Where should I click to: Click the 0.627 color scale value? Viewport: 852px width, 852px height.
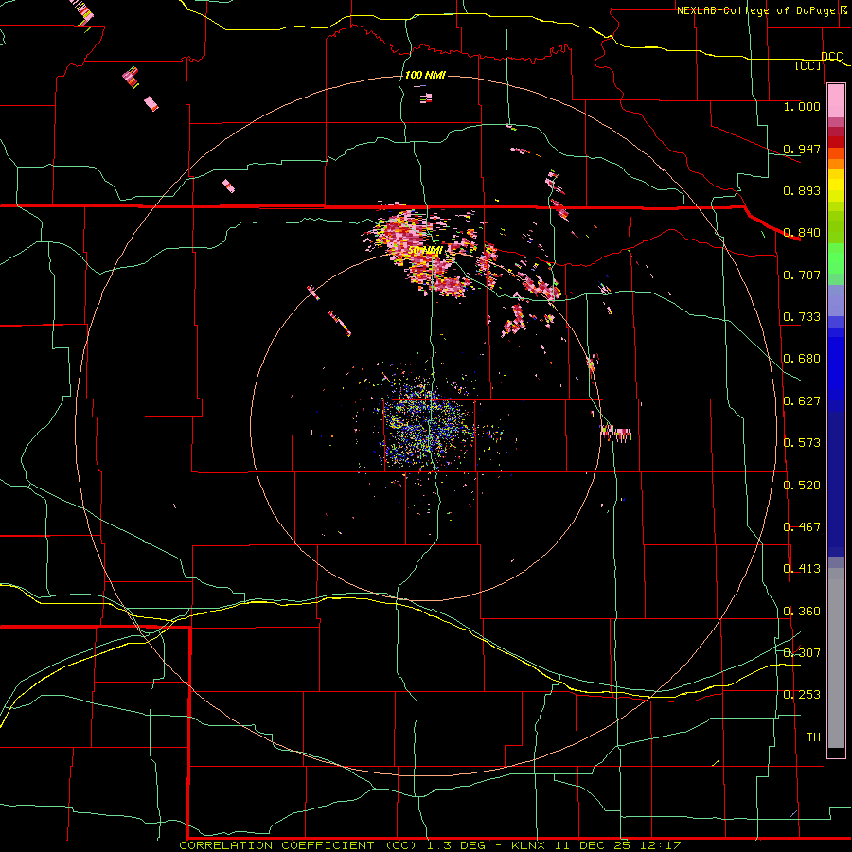pos(802,401)
